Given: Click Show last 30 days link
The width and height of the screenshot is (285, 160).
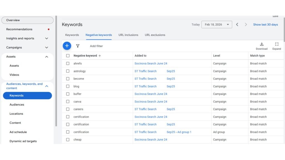Looking at the screenshot, I should [x=265, y=24].
